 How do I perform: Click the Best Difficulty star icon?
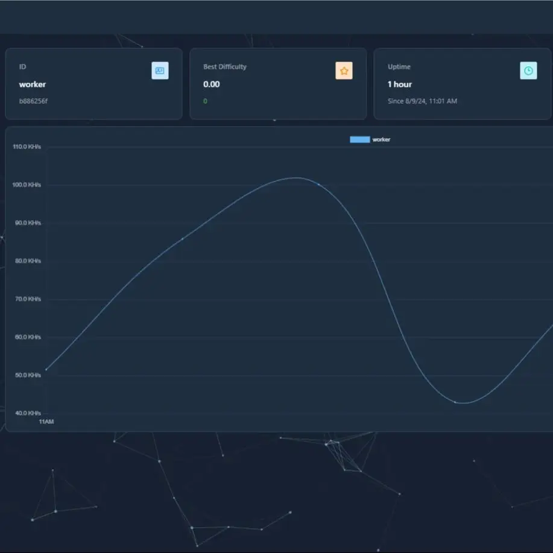point(344,71)
